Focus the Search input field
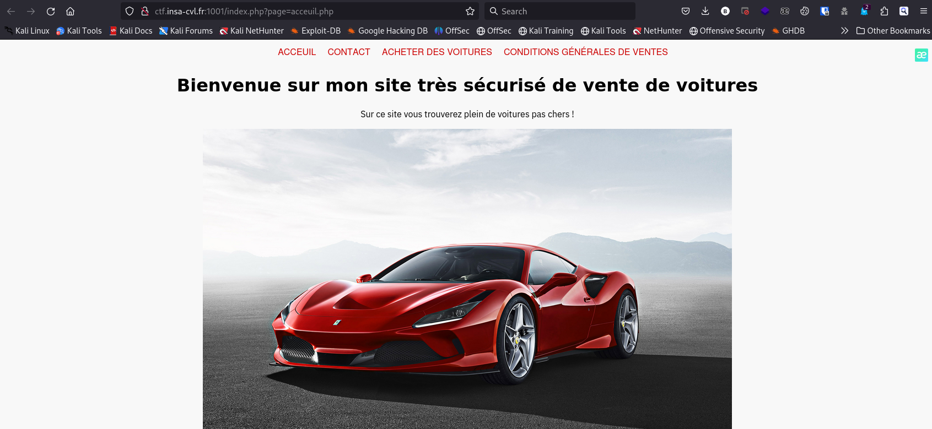This screenshot has width=932, height=429. click(560, 11)
